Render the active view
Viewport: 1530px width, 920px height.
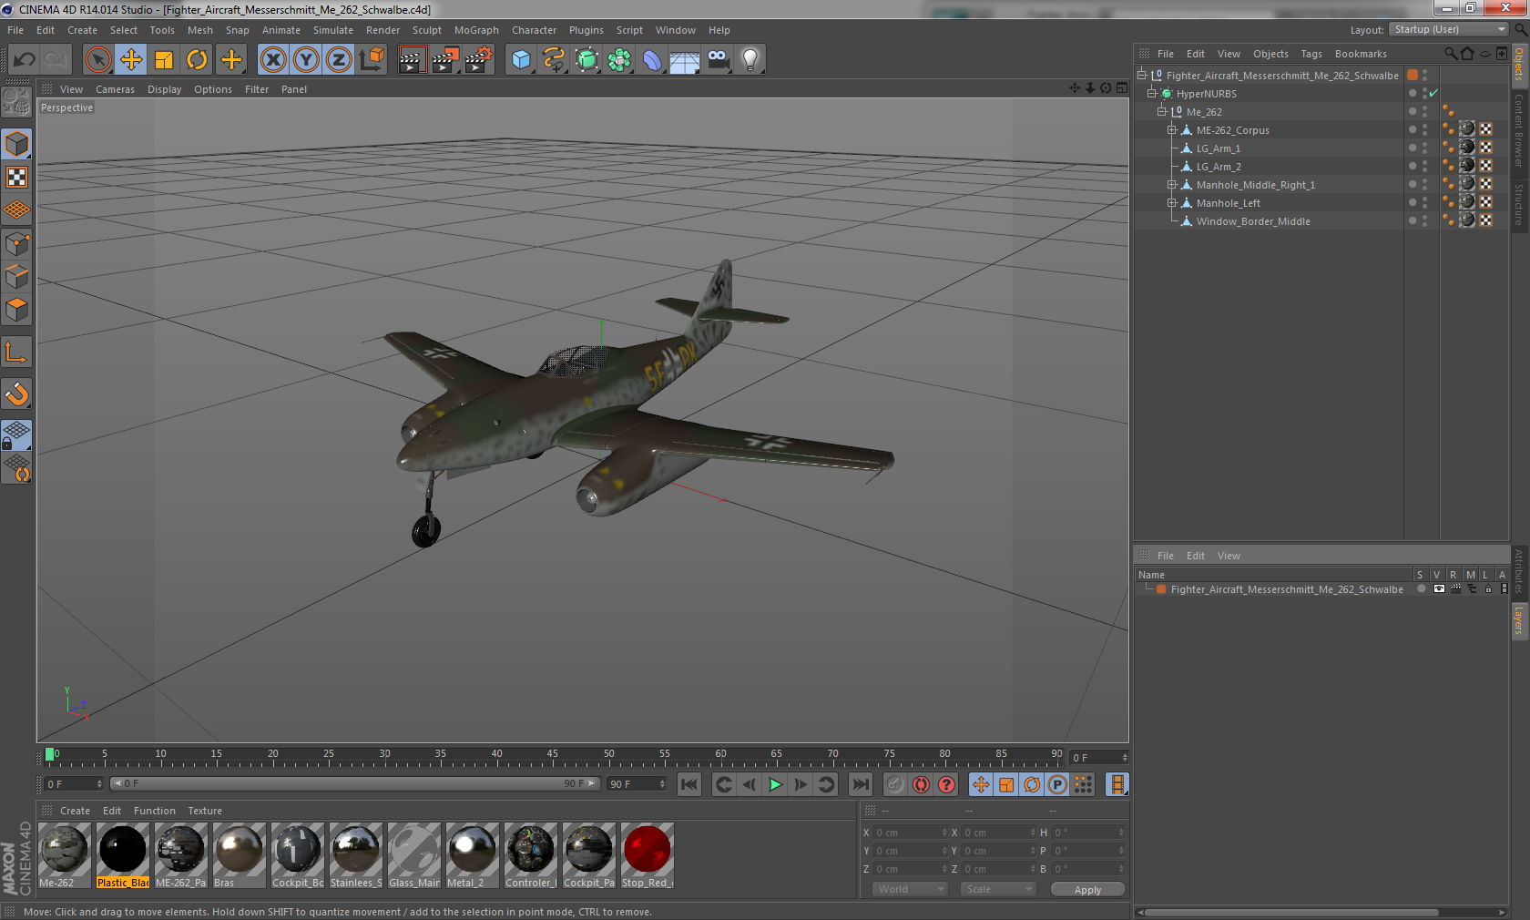tap(412, 60)
